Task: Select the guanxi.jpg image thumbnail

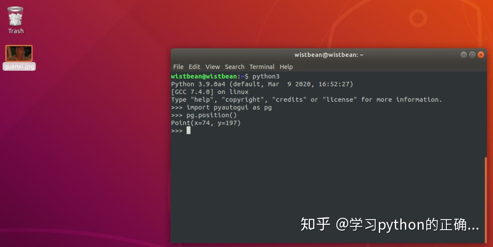Action: (19, 53)
